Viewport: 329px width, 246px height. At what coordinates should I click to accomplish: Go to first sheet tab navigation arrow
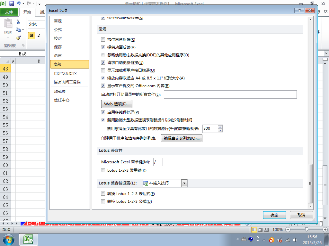(3, 223)
